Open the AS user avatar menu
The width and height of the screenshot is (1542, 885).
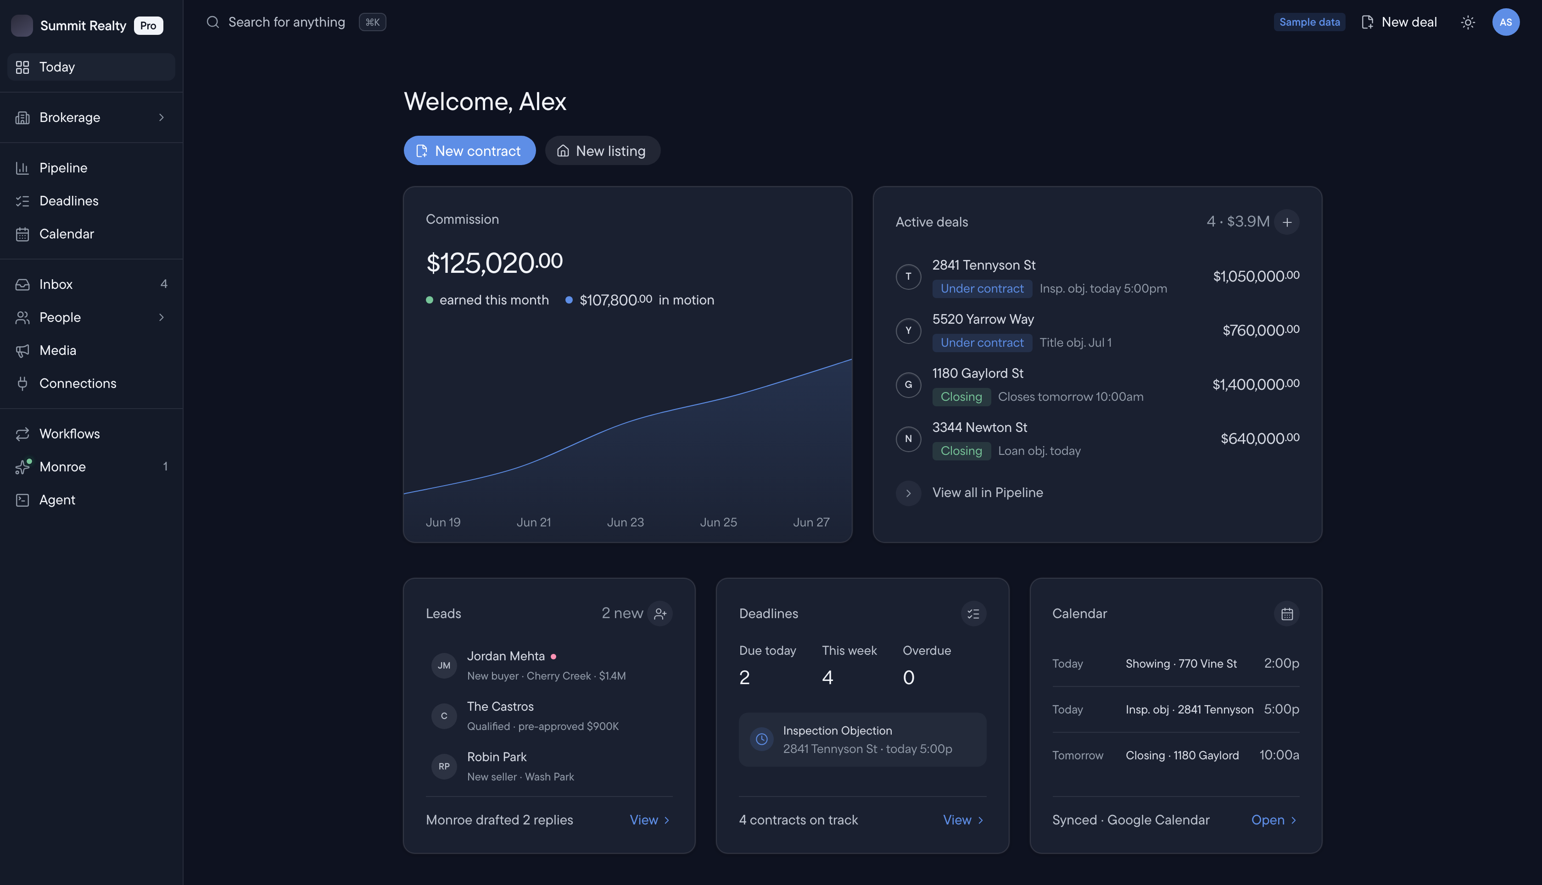tap(1505, 22)
